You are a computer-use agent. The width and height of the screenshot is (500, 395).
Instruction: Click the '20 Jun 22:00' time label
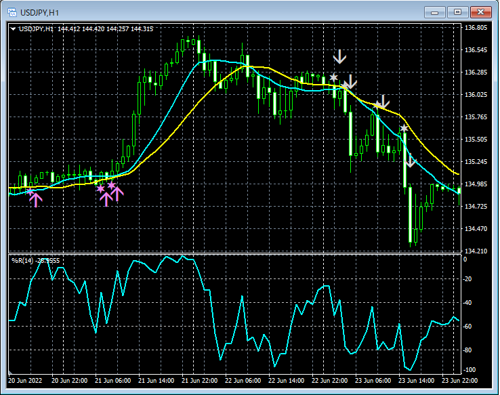click(x=70, y=381)
